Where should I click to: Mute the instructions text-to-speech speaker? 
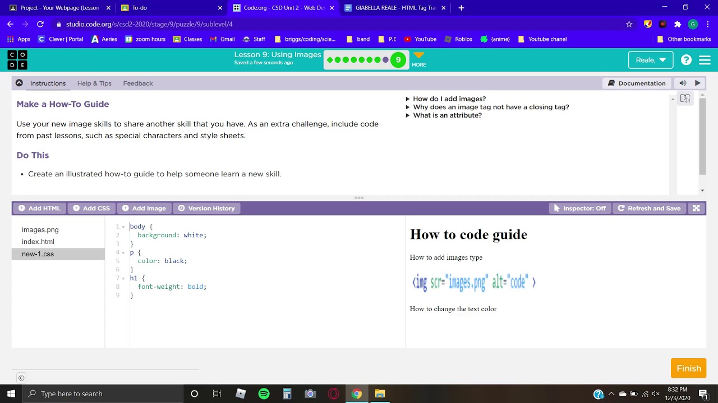pos(683,83)
